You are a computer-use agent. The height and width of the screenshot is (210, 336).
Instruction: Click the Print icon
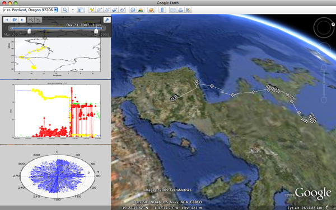coord(181,10)
